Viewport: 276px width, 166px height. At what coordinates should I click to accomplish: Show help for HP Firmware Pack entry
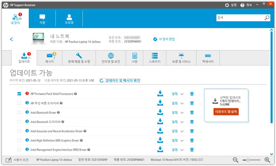(76, 94)
